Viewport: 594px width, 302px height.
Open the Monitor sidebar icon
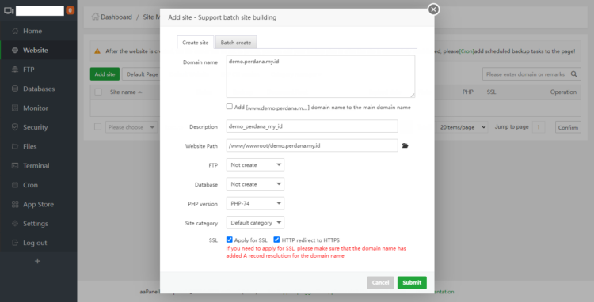tap(15, 108)
